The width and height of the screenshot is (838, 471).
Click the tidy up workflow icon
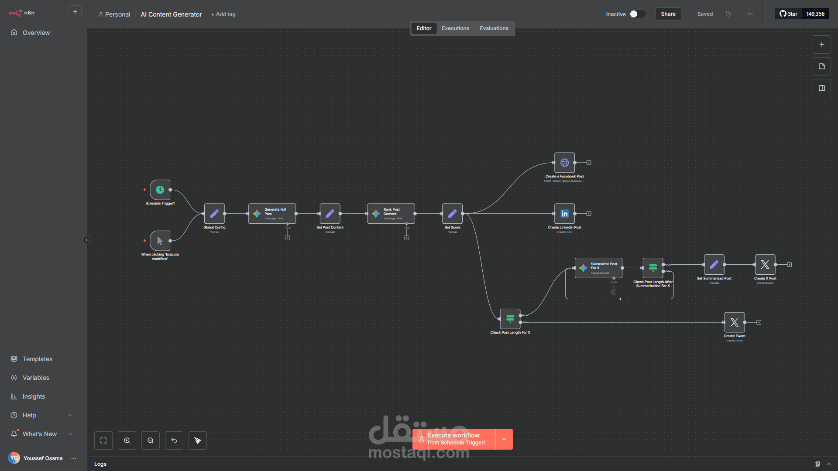198,440
